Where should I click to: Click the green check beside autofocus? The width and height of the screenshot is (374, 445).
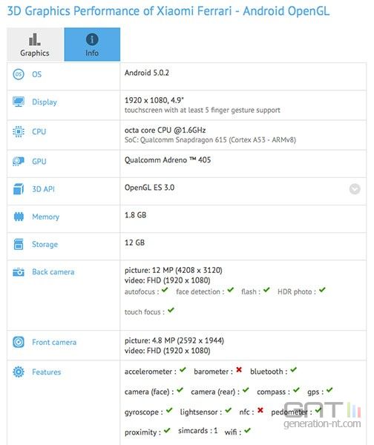tap(165, 290)
